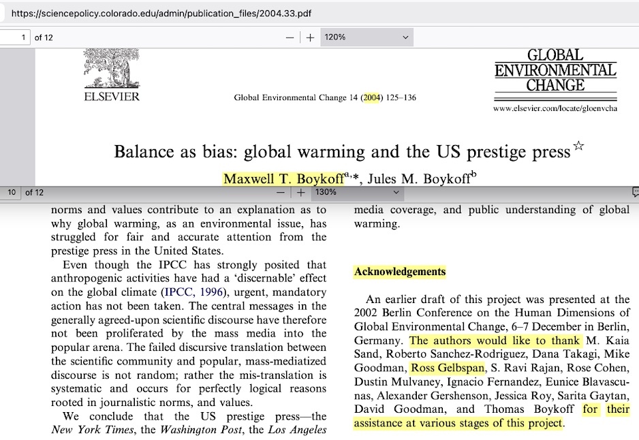
Task: Zoom out using the upper toolbar minus
Action: click(290, 37)
